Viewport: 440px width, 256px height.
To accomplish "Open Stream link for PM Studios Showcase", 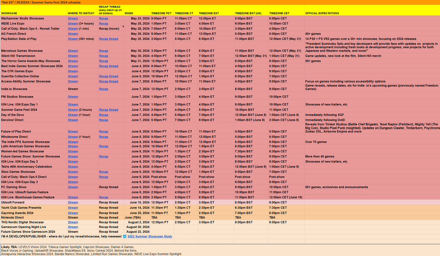I will [73, 96].
